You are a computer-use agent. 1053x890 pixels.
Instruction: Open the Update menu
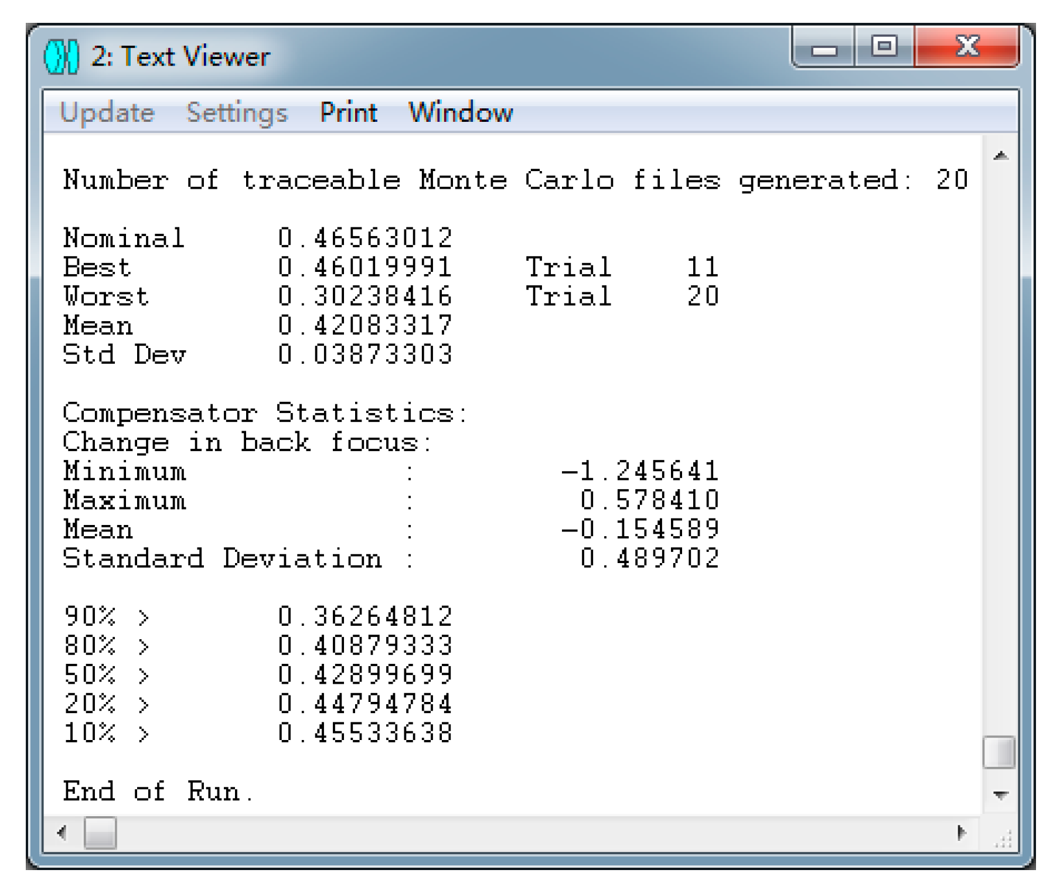(107, 112)
